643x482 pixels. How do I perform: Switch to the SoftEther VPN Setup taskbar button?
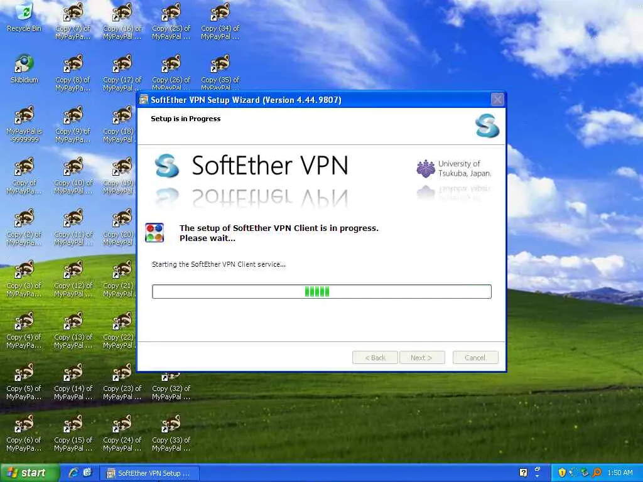149,473
